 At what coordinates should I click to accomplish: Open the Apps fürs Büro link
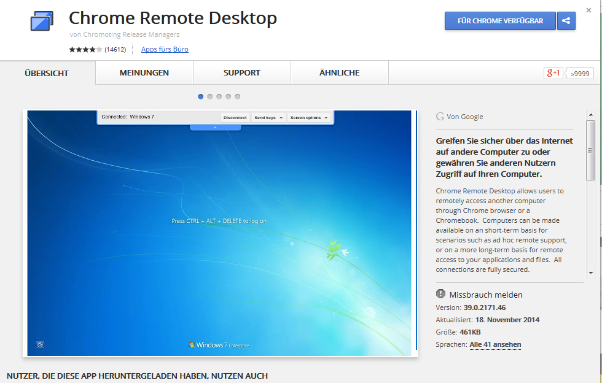[x=165, y=49]
